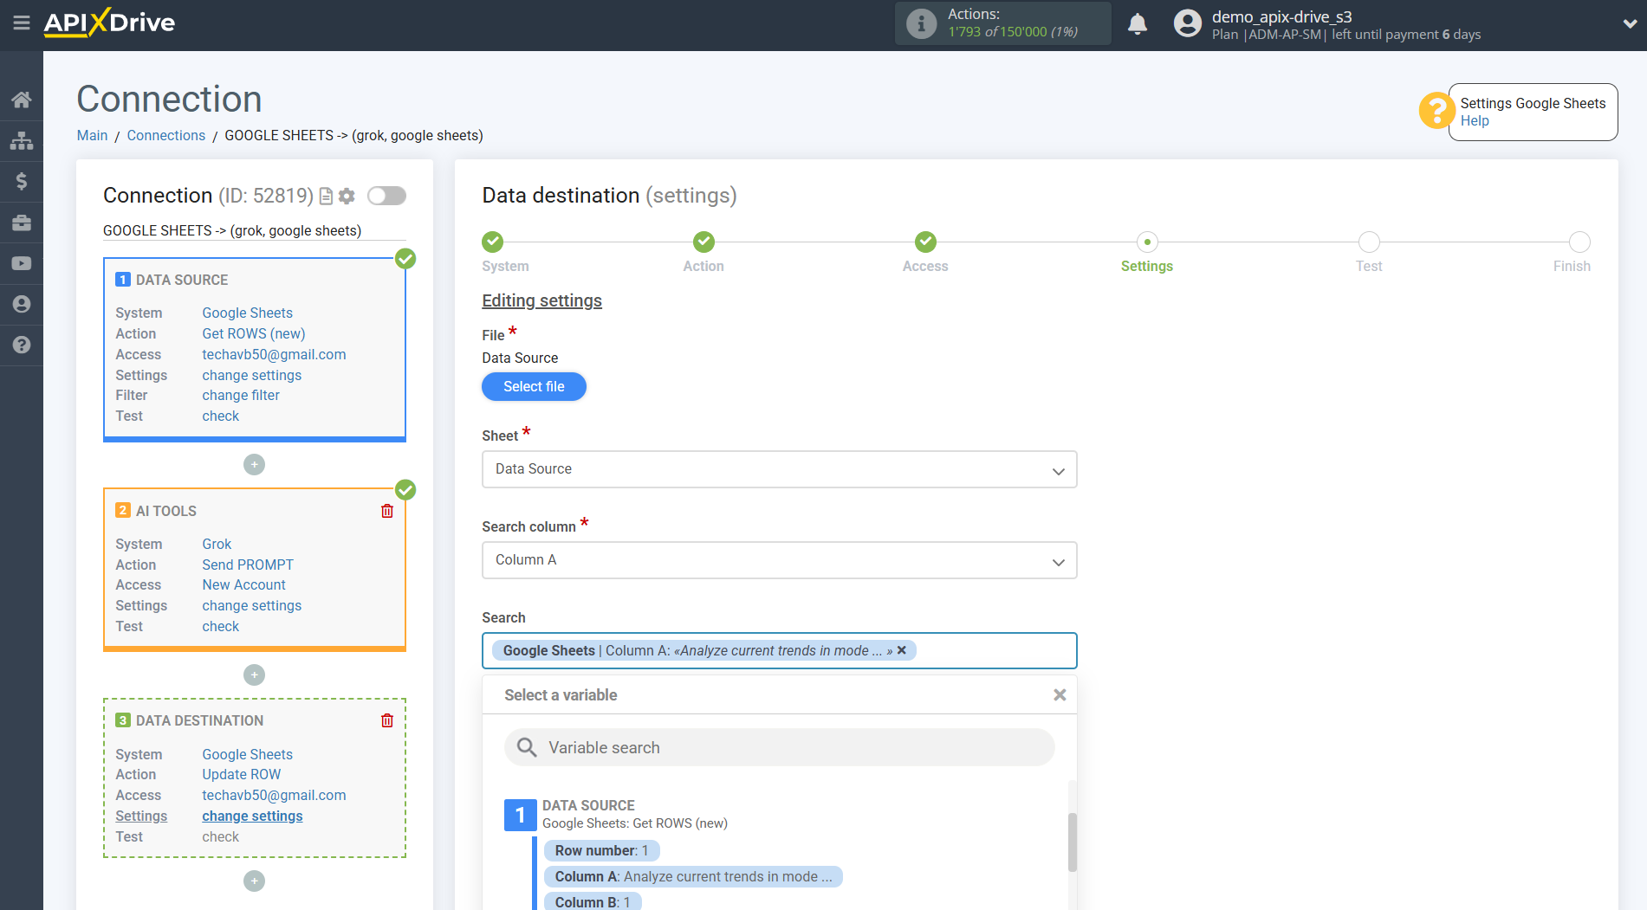Open the YouTube video icon in sidebar

coord(21,263)
